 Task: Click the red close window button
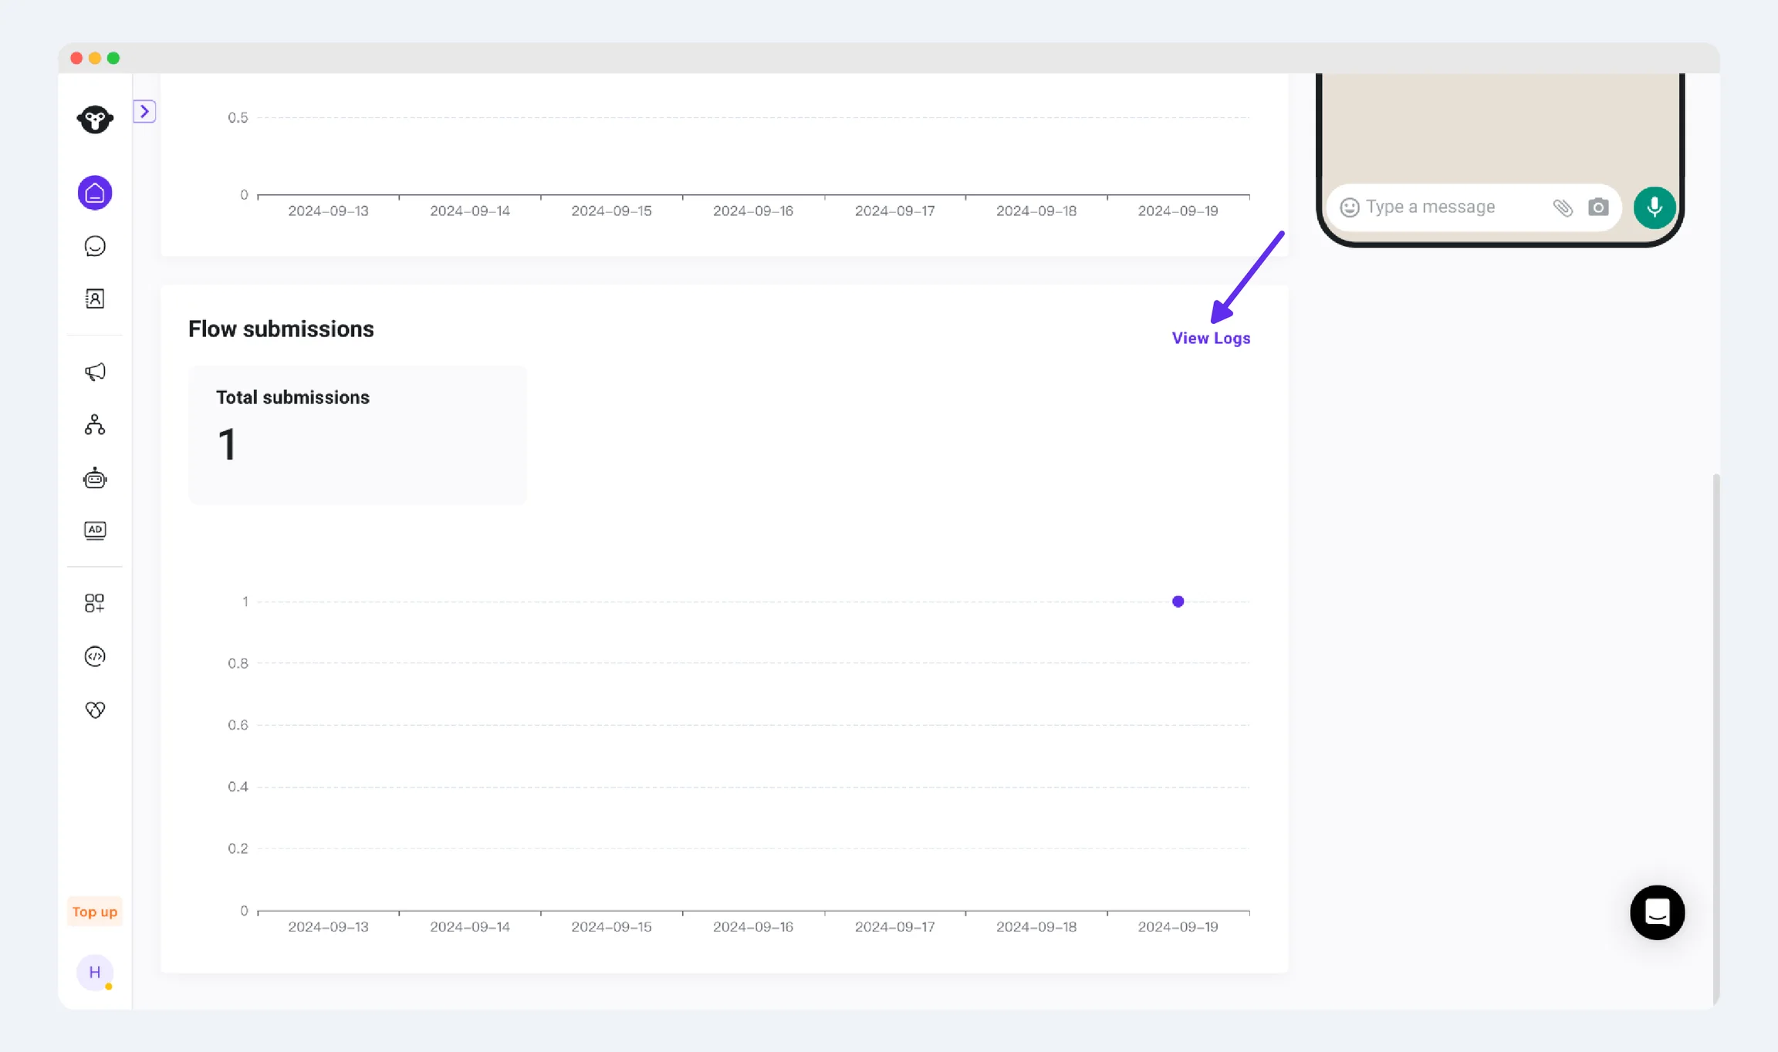(x=76, y=59)
